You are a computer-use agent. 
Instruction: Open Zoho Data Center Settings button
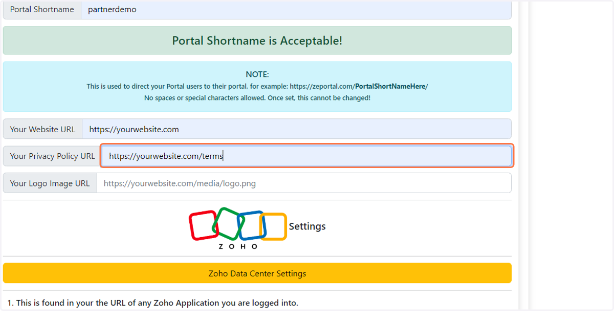[257, 273]
